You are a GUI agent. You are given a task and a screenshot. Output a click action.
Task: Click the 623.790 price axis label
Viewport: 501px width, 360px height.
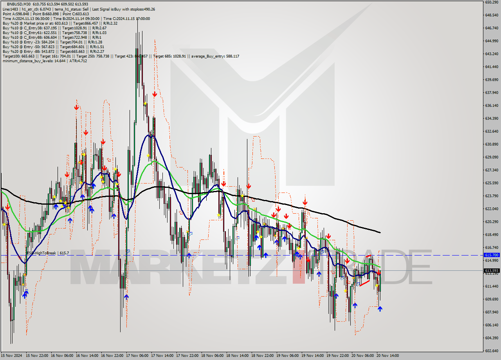coord(492,196)
